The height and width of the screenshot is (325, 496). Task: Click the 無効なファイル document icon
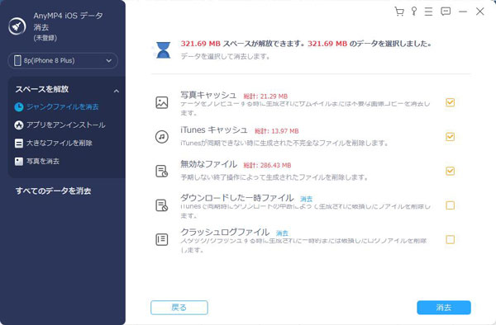point(162,171)
